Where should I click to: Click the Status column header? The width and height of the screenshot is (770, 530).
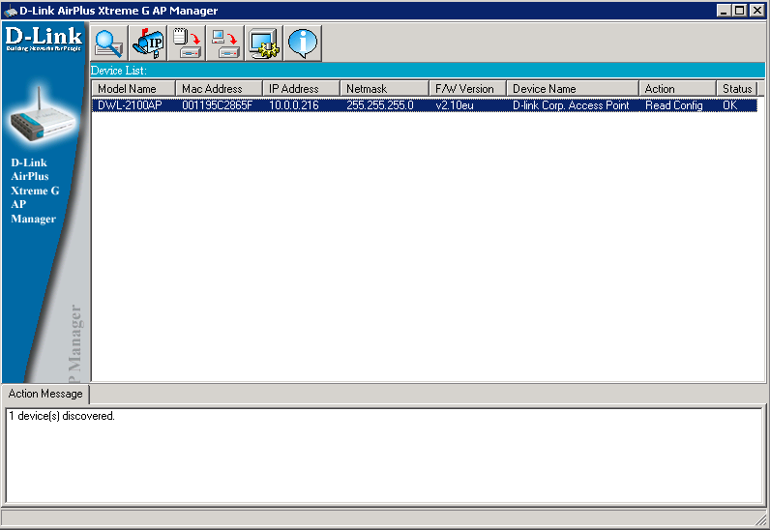736,89
